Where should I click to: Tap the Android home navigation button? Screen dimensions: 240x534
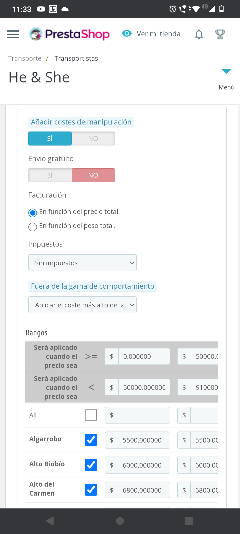click(120, 521)
